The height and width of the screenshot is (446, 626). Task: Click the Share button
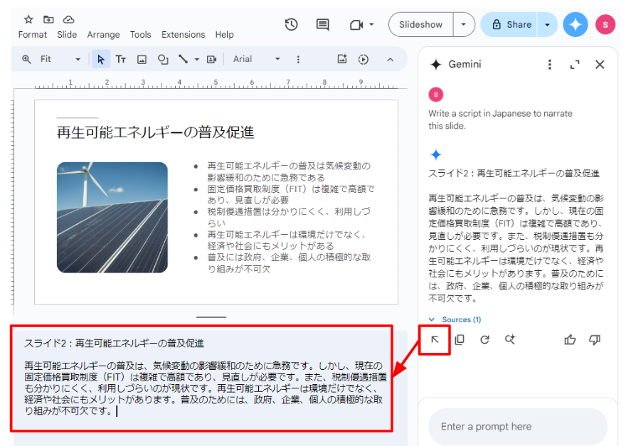(x=510, y=25)
